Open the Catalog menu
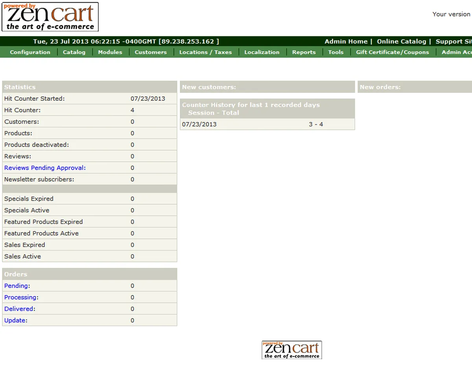472x367 pixels. tap(74, 52)
